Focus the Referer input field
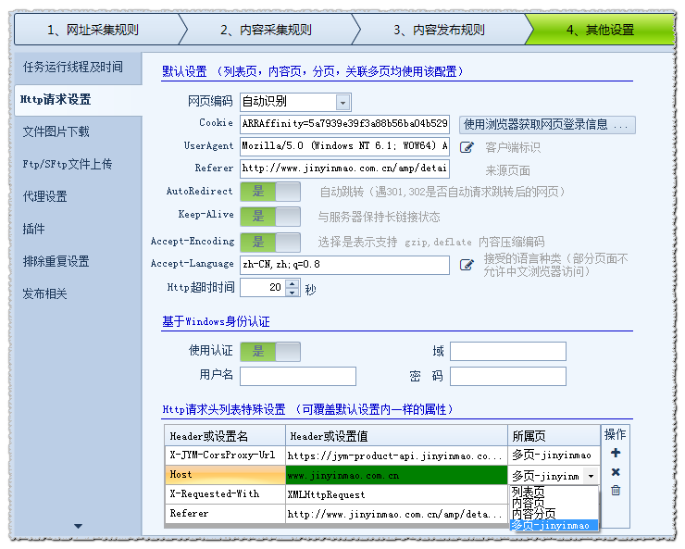Image resolution: width=685 pixels, height=549 pixels. tap(344, 168)
